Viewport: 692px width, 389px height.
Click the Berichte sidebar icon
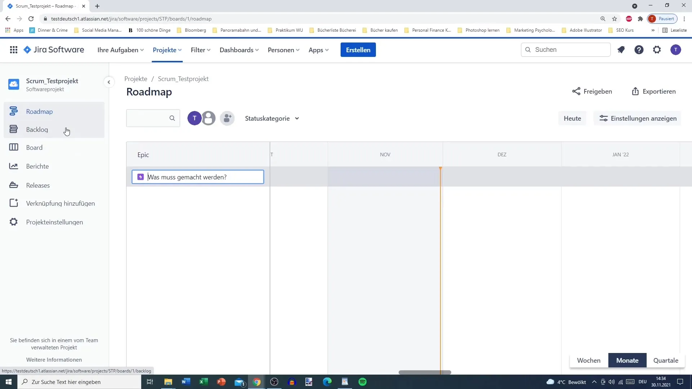(13, 166)
